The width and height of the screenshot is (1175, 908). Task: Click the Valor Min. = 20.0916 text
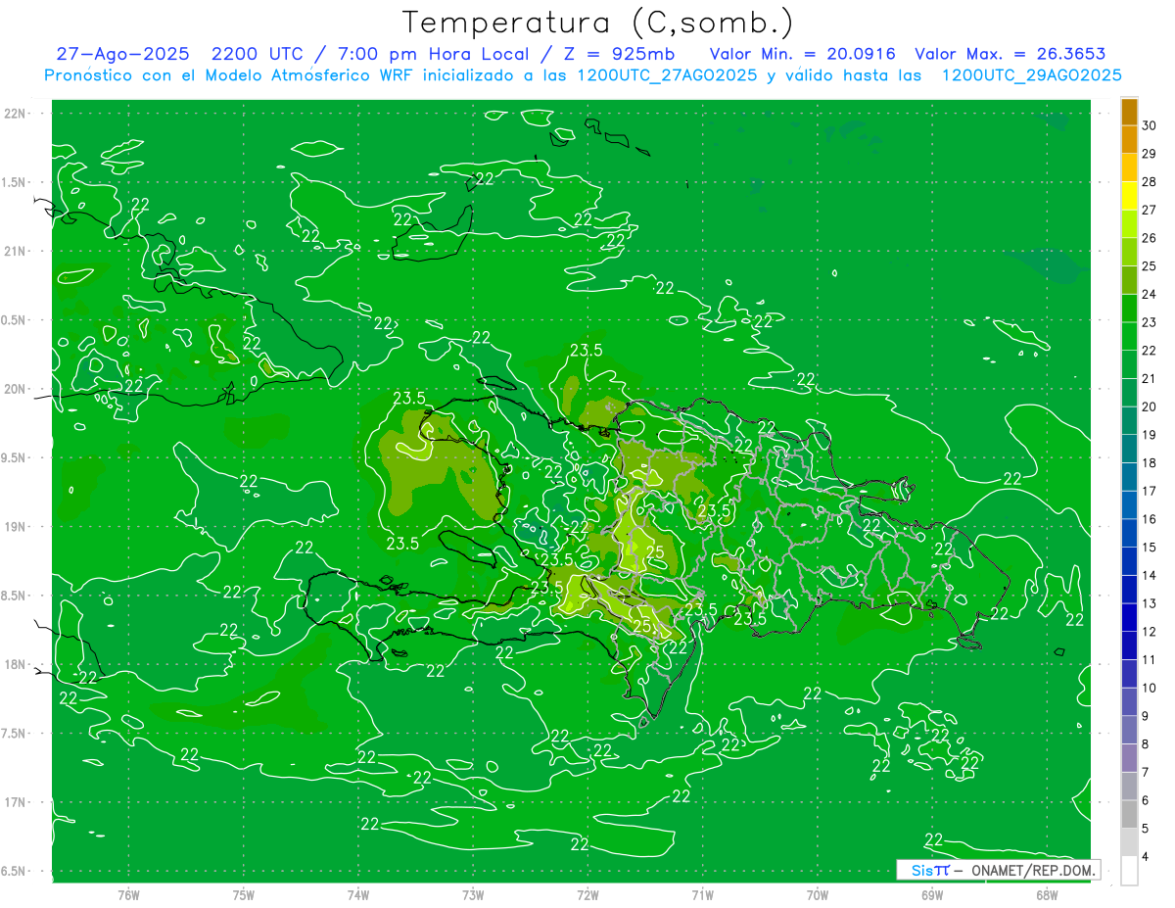click(x=802, y=55)
